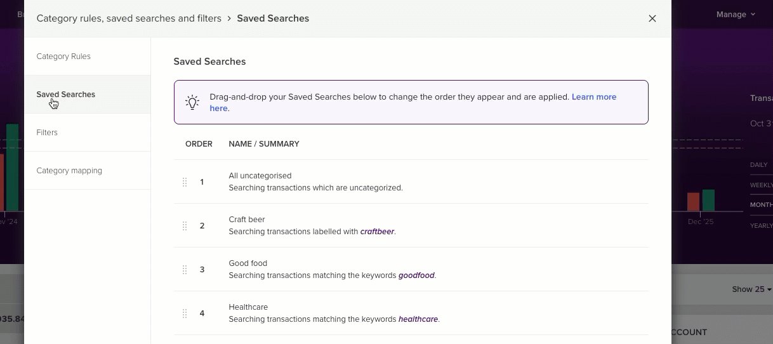Viewport: 773px width, 344px height.
Task: Click the goodfood keyword link
Action: (x=416, y=275)
